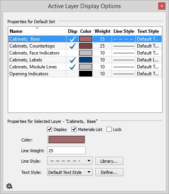This screenshot has height=194, width=169.
Task: Click the blue Cabinets, Labels color swatch
Action: [86, 60]
